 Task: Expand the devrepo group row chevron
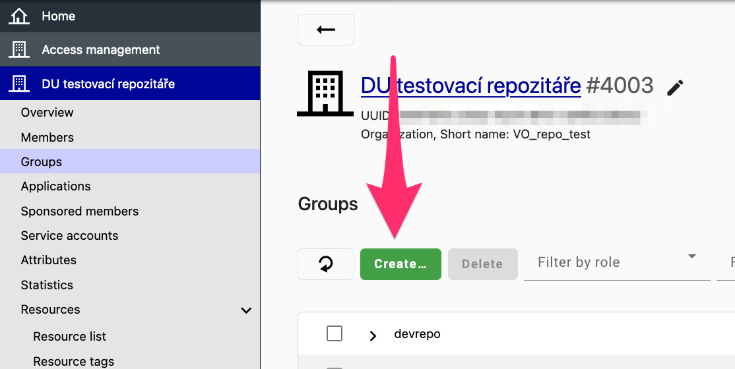click(373, 335)
